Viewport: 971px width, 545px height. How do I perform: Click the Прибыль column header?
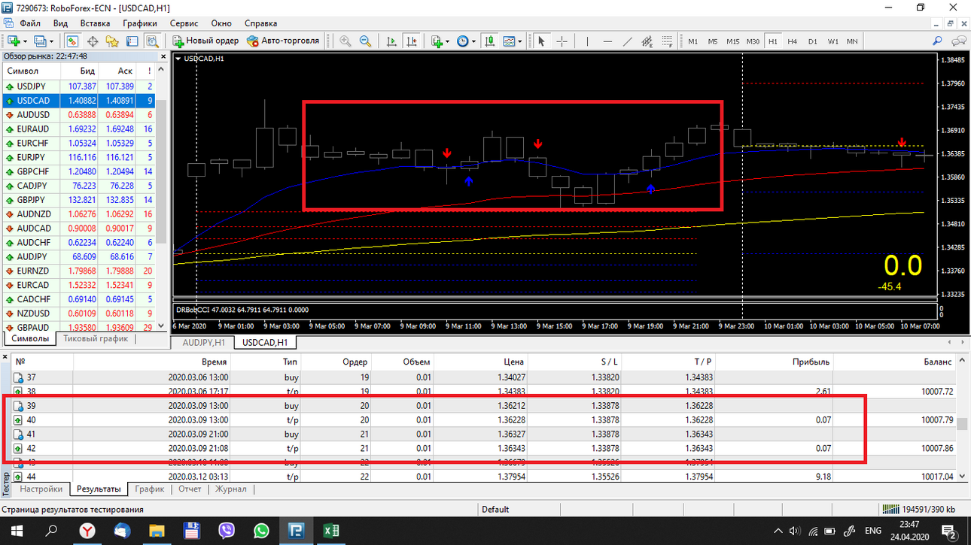[x=772, y=362]
